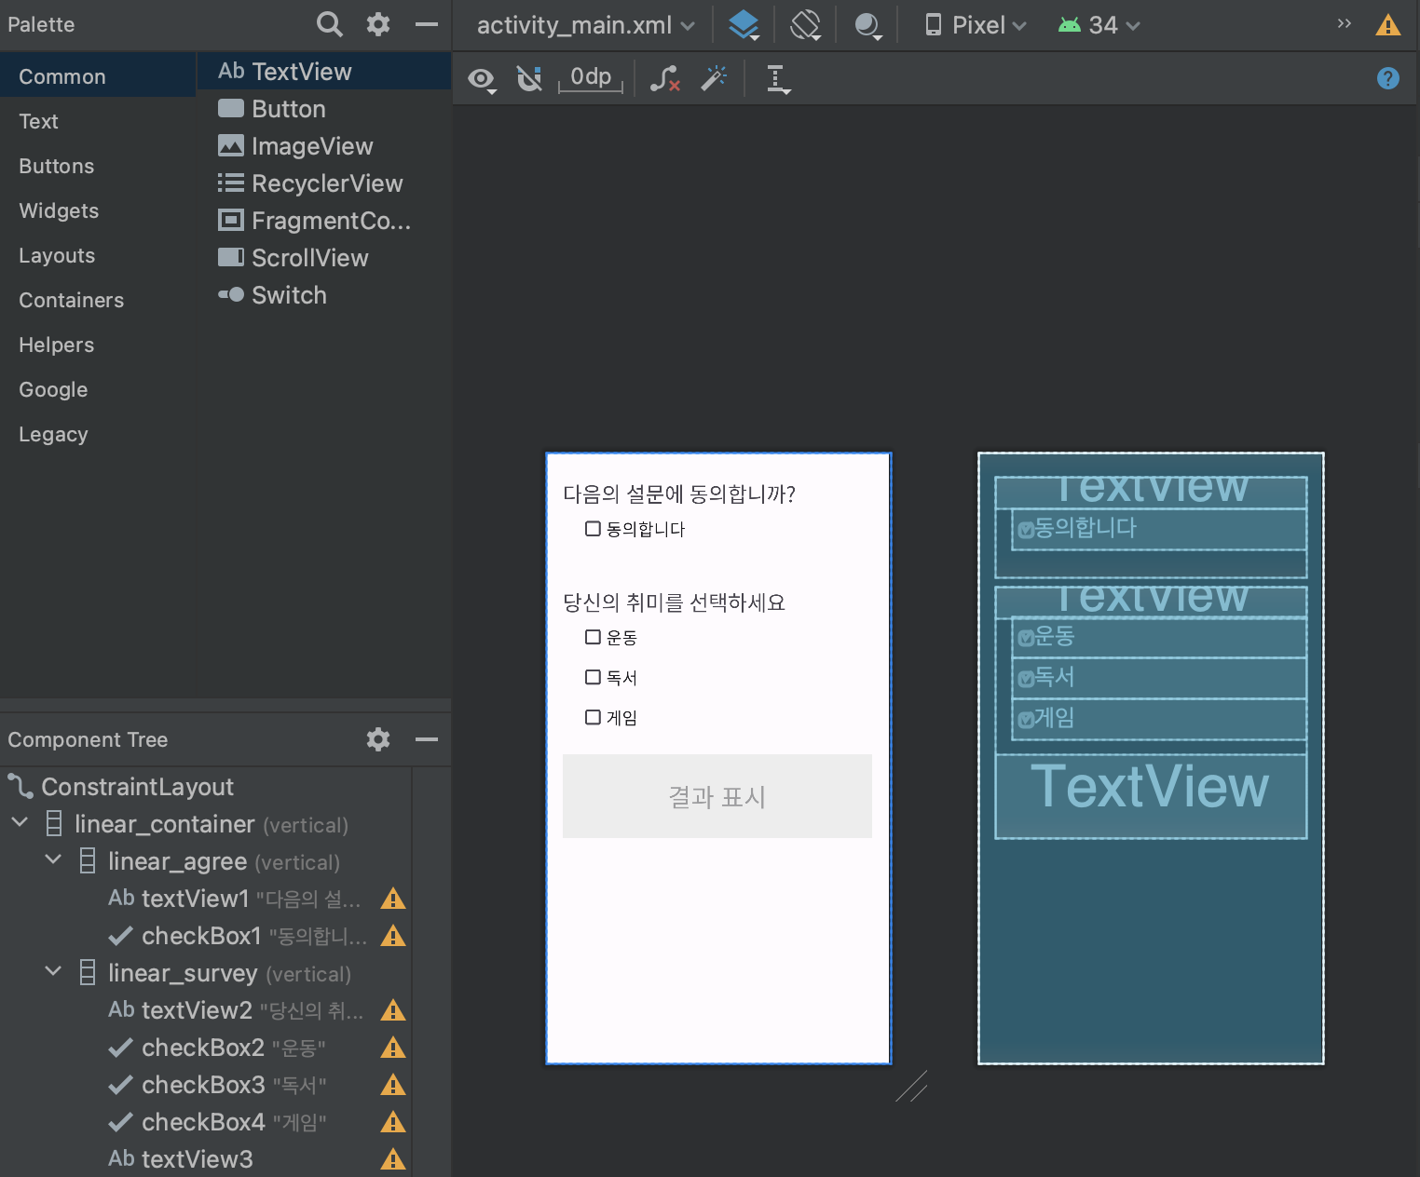Open Palette settings gear menu
Screen dimensions: 1420x1177
(x=377, y=24)
